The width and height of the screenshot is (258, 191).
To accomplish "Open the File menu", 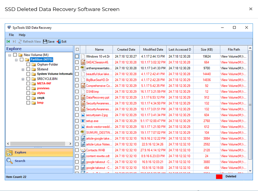I will (x=11, y=35).
